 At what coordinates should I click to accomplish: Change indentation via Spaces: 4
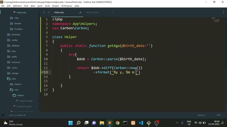[x=201, y=115]
